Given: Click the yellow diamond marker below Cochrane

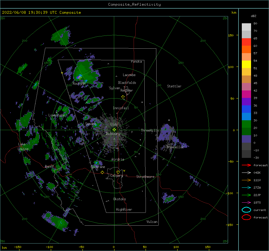Looking at the screenshot, I should (103, 173).
